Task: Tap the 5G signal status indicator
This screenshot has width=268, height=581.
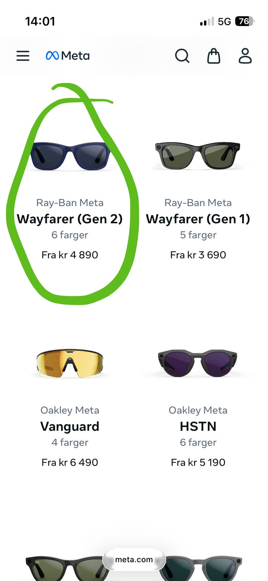Action: point(224,22)
